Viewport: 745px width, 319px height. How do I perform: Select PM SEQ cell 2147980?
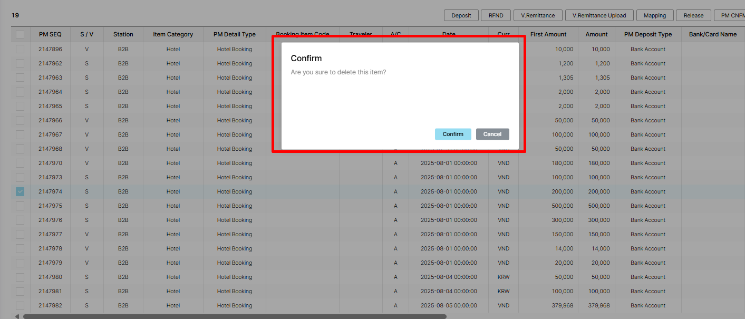click(50, 277)
